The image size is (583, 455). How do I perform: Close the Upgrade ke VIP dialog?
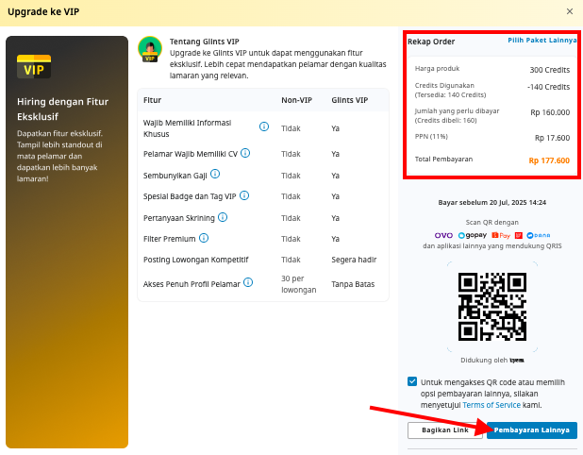[x=569, y=11]
